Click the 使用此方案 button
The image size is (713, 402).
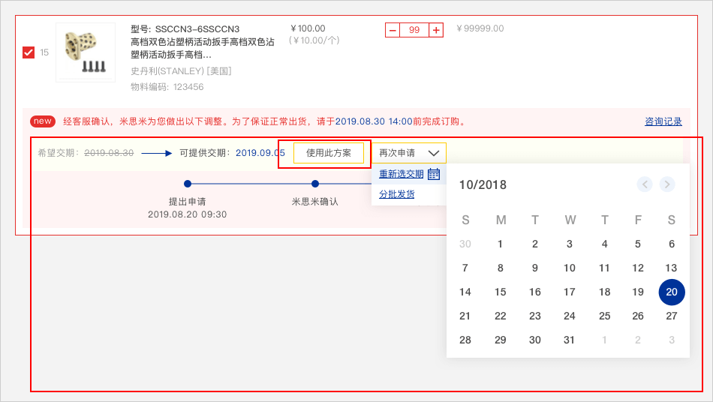coord(329,153)
